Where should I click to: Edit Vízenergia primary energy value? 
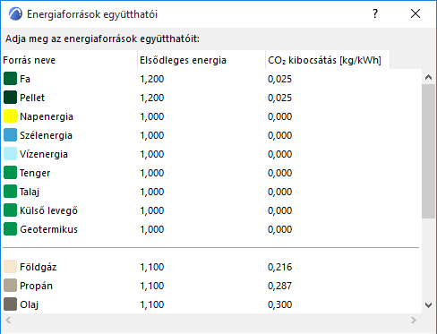152,154
